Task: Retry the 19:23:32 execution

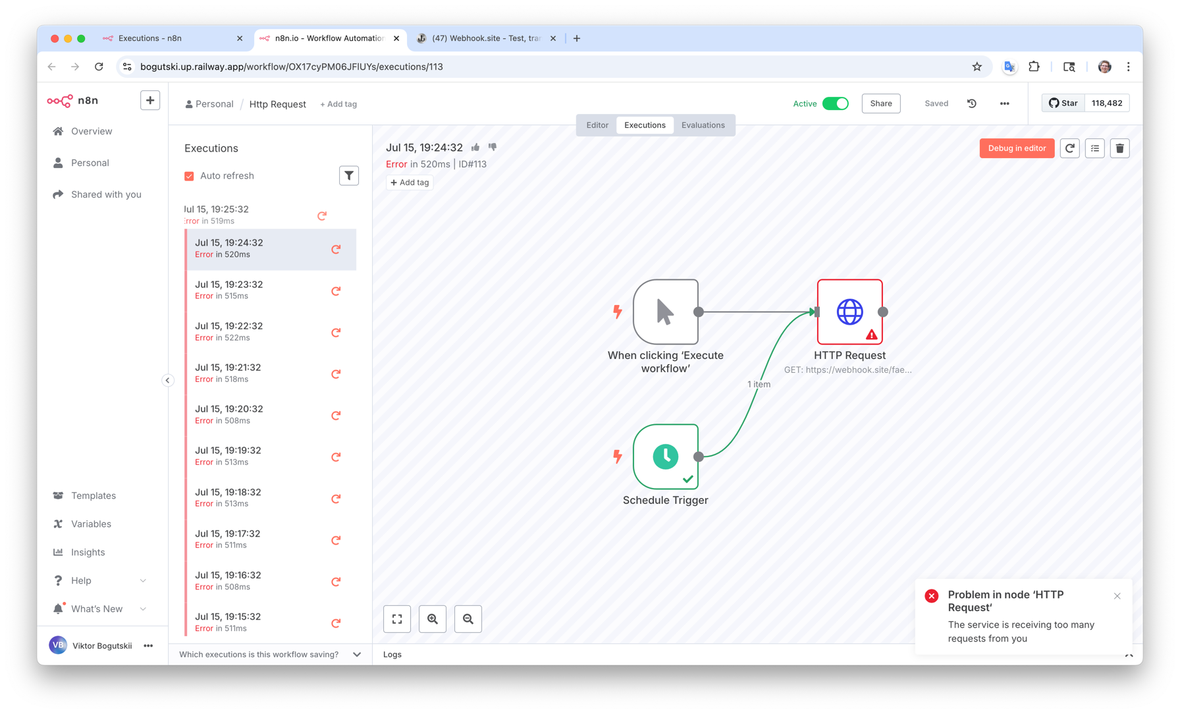Action: (336, 290)
